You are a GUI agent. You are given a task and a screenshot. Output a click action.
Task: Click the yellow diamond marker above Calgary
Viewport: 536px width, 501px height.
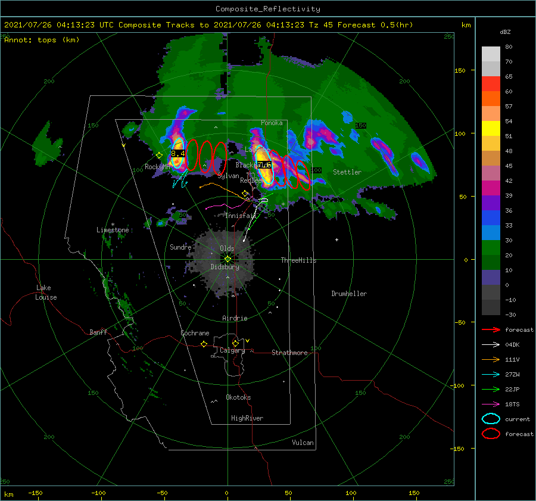click(x=235, y=343)
